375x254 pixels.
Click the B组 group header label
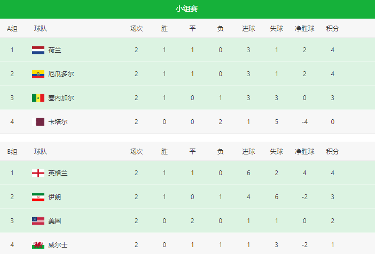click(12, 152)
